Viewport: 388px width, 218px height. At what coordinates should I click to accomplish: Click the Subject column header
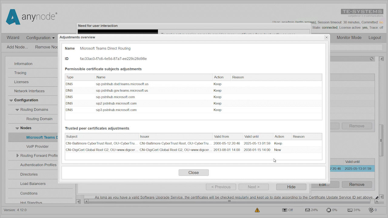[x=102, y=137]
